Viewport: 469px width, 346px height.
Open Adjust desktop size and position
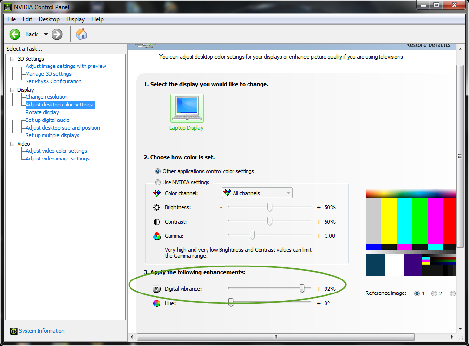point(63,128)
